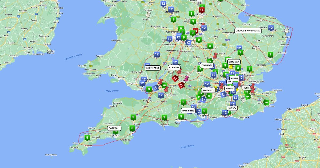Select the blue 12 marker near Crawley
Viewport: 320px width, 168px height.
[235, 98]
